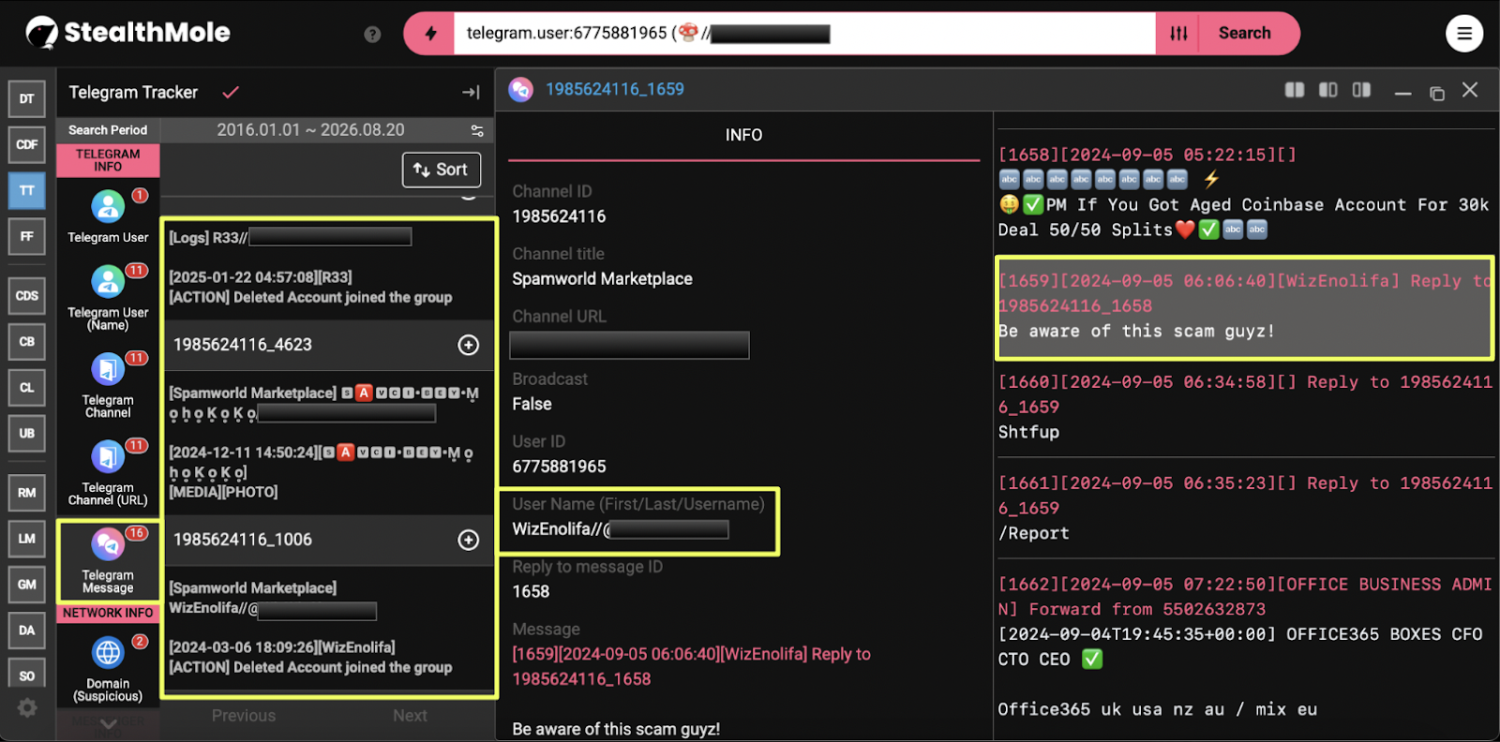Expand result 1985624116_4623 with plus icon
1500x742 pixels.
point(468,345)
